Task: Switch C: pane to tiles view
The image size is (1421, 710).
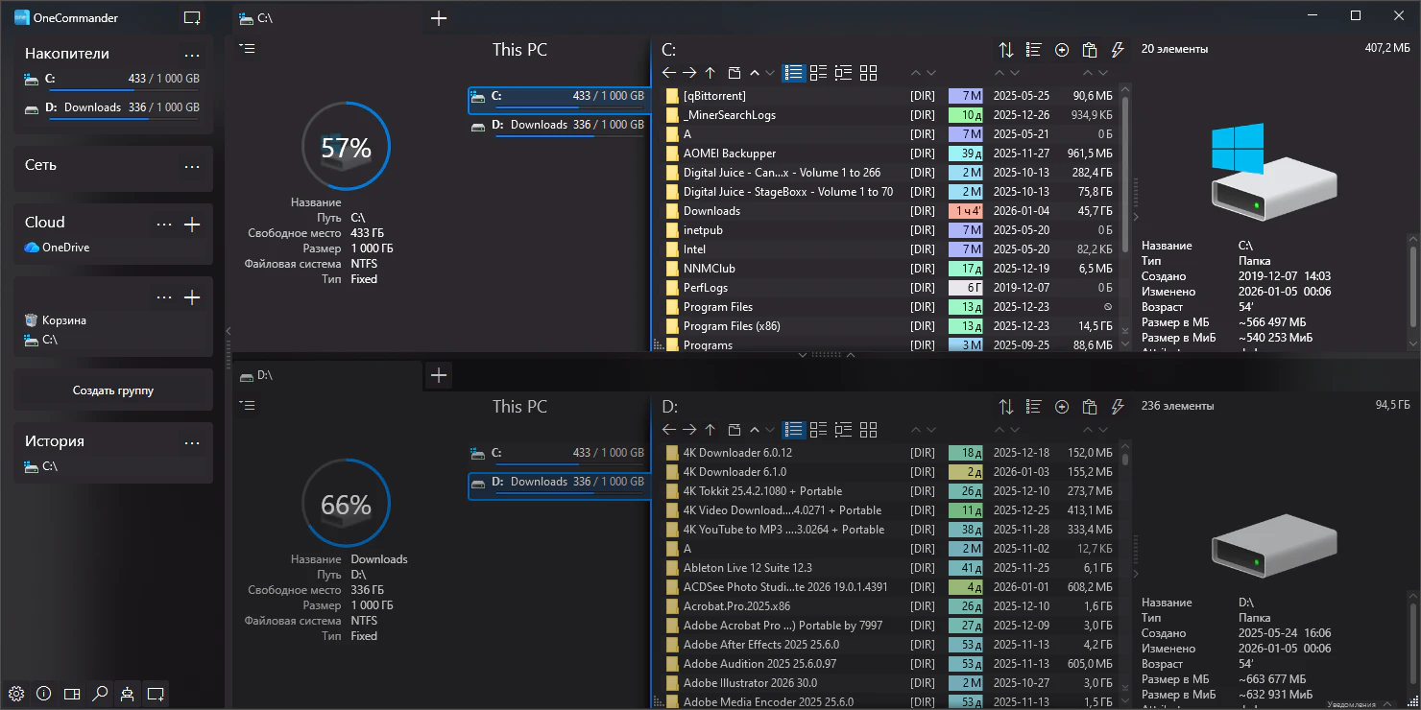Action: [869, 73]
